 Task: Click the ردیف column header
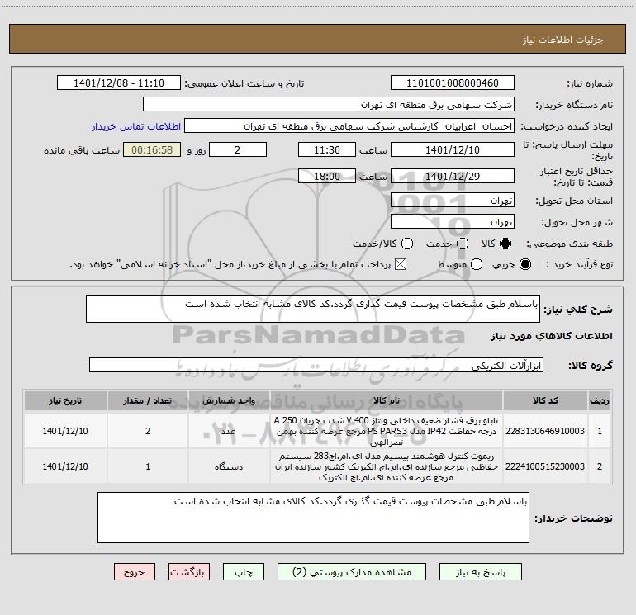click(600, 400)
